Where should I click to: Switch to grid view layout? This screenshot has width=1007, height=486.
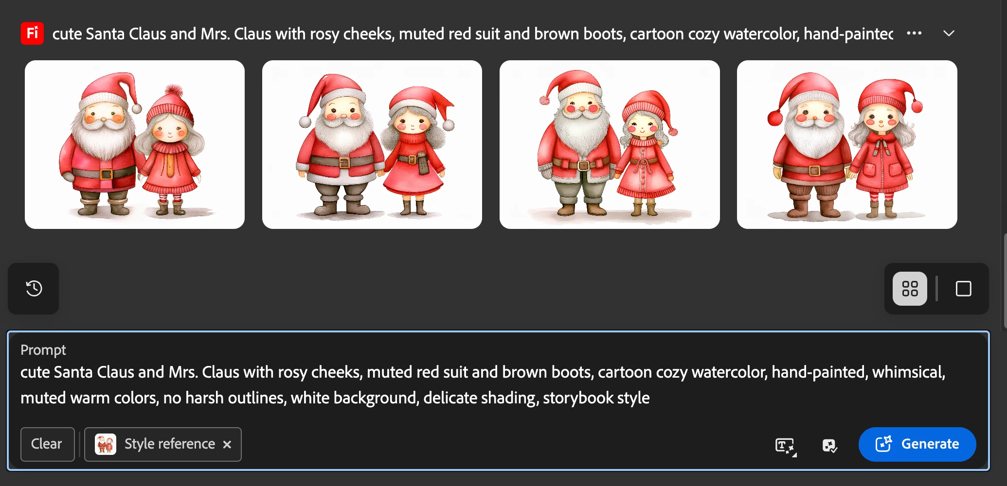910,289
